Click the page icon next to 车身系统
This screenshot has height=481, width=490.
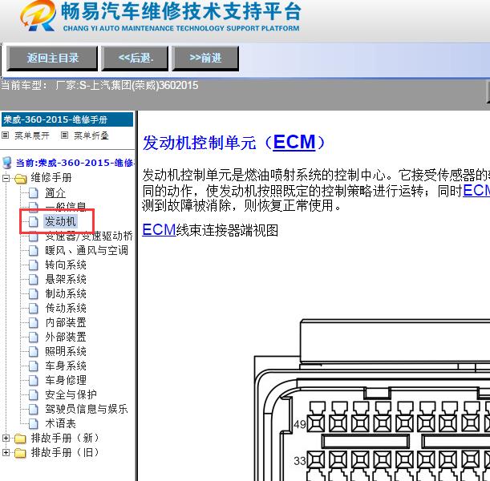[34, 366]
